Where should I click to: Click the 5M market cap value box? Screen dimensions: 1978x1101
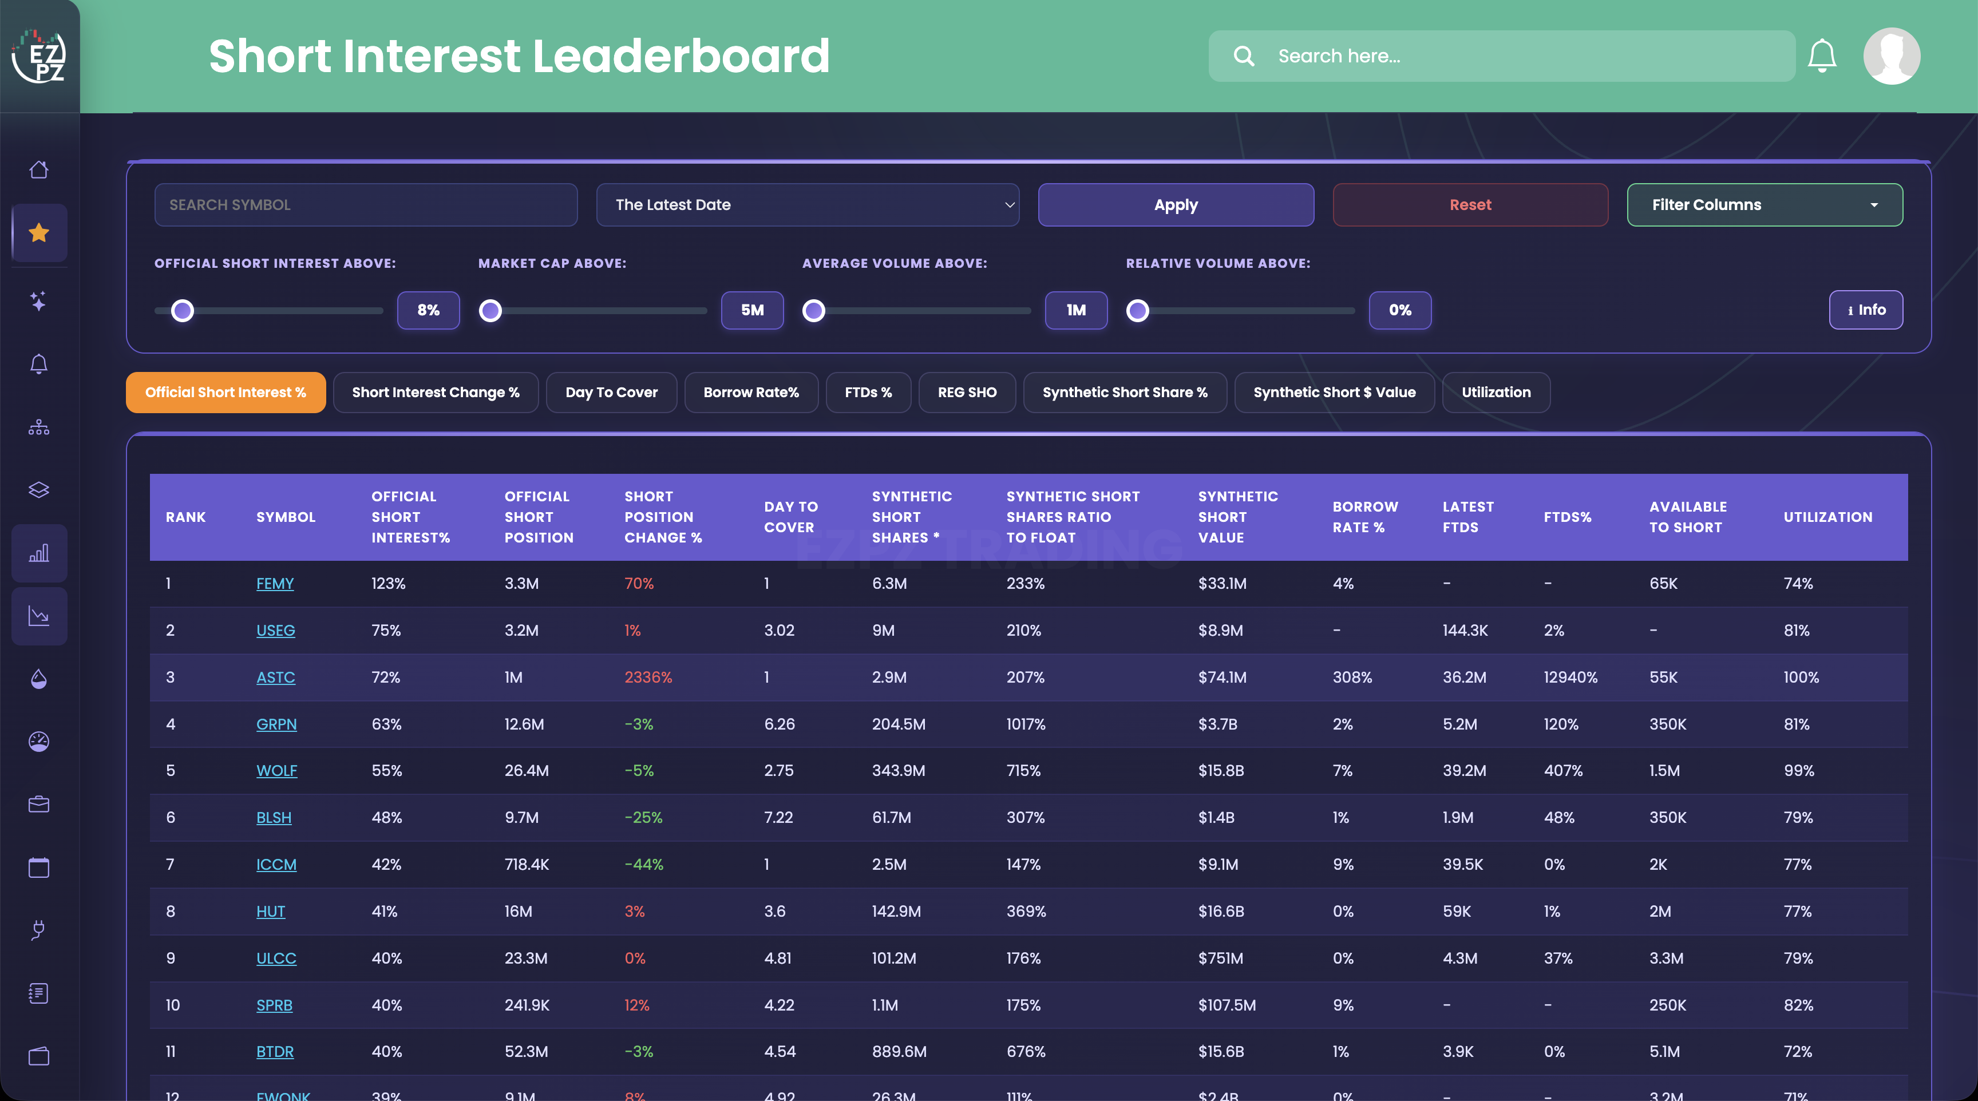753,310
